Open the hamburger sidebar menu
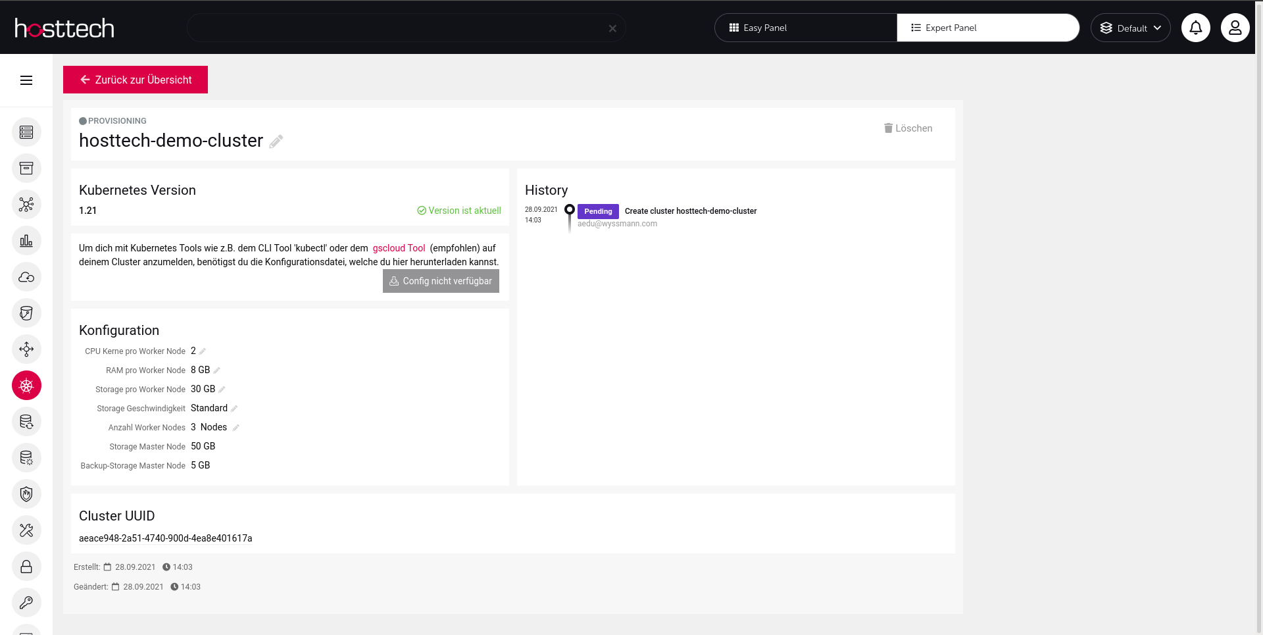The image size is (1263, 635). pyautogui.click(x=26, y=80)
